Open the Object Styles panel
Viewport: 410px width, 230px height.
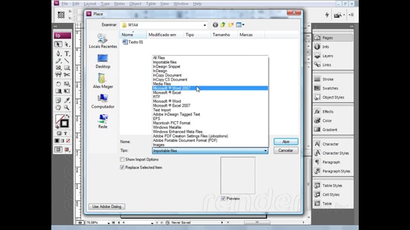point(333,97)
